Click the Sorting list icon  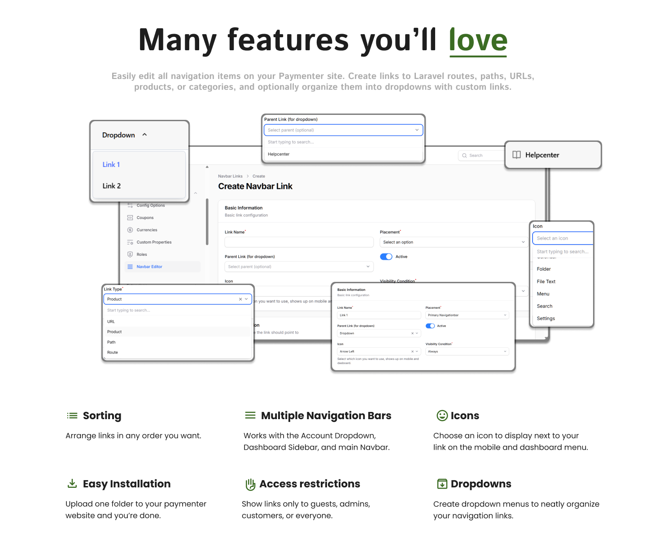point(72,416)
